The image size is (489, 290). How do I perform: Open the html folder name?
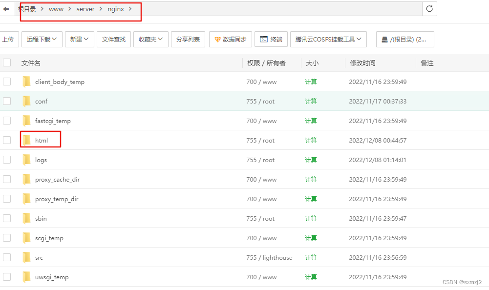pyautogui.click(x=42, y=140)
